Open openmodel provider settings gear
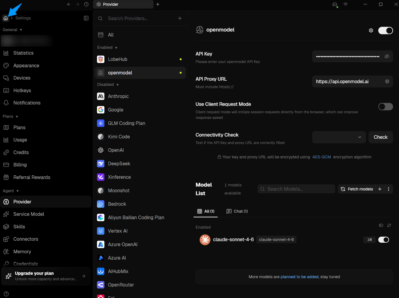The image size is (399, 298). pos(371,30)
